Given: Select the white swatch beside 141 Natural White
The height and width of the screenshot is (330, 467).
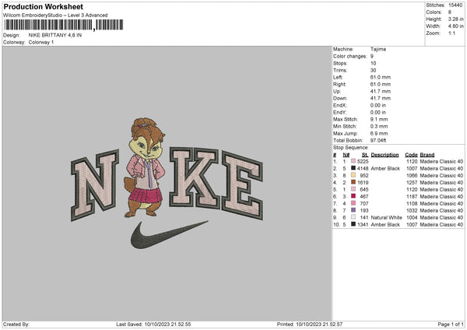Looking at the screenshot, I should pos(353,217).
